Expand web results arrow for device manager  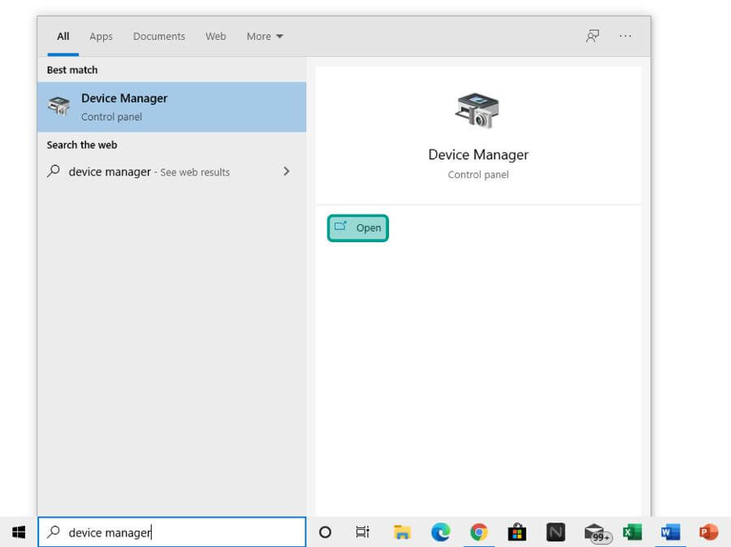click(286, 171)
